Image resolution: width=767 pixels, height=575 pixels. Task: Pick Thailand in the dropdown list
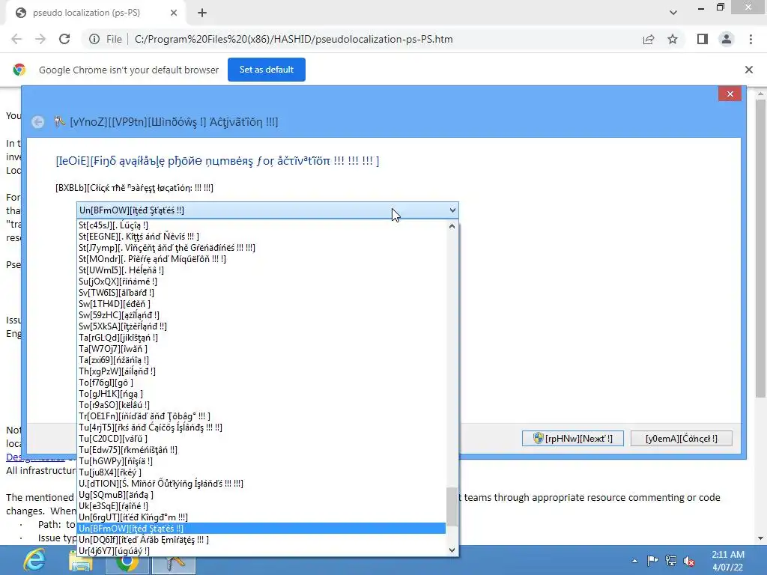[x=261, y=371]
